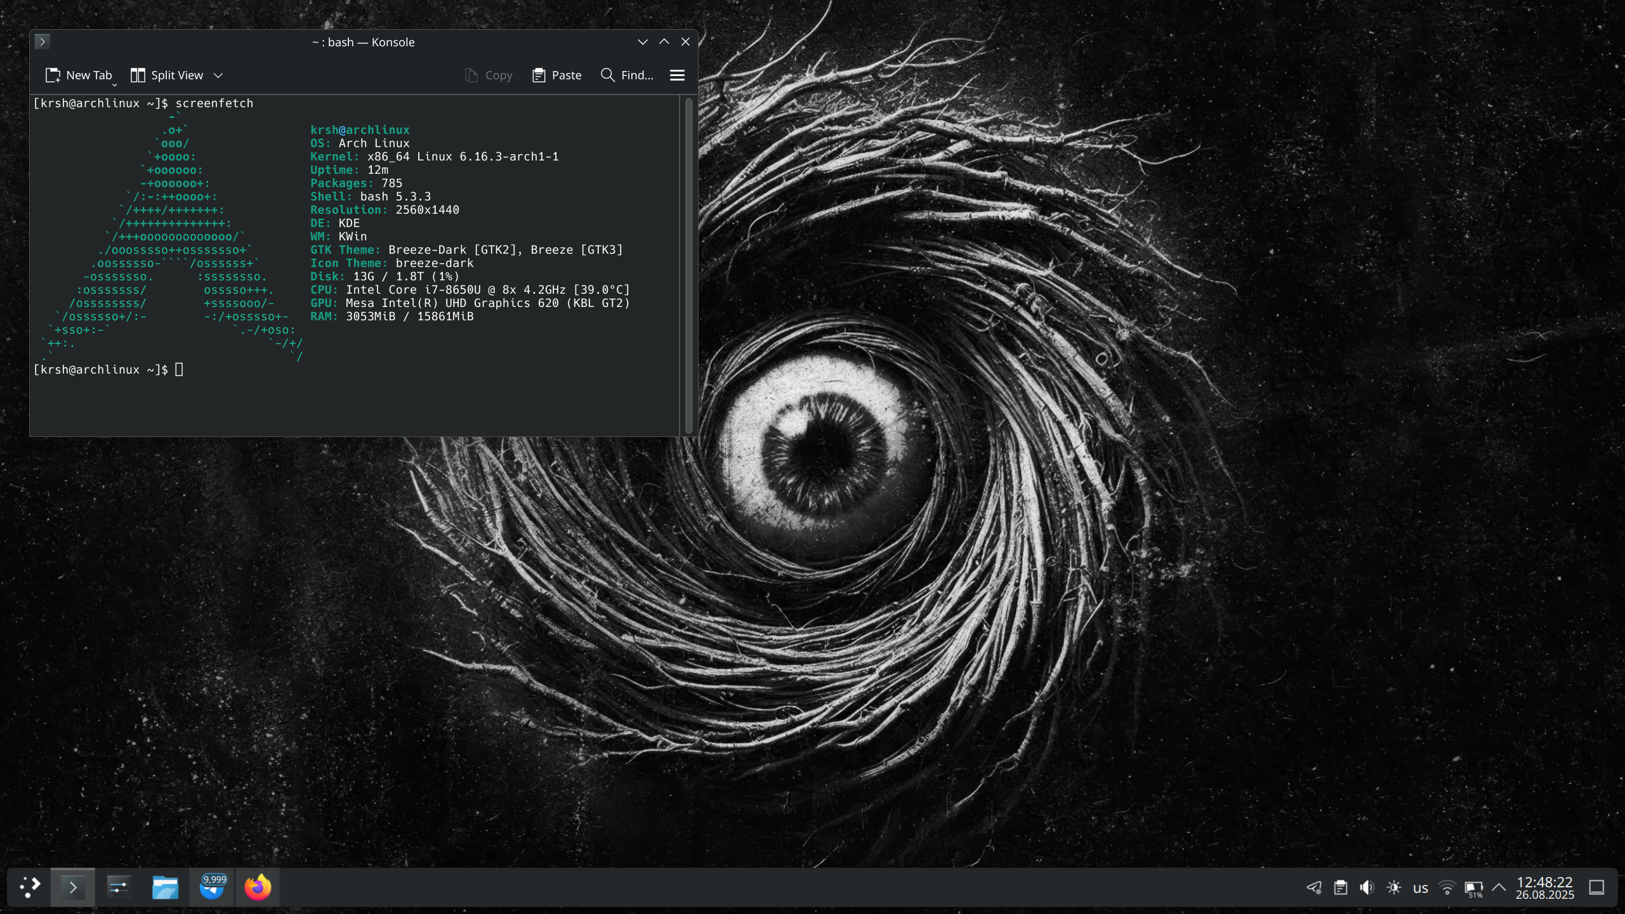
Task: Switch the 'us' keyboard layout indicator
Action: 1421,887
